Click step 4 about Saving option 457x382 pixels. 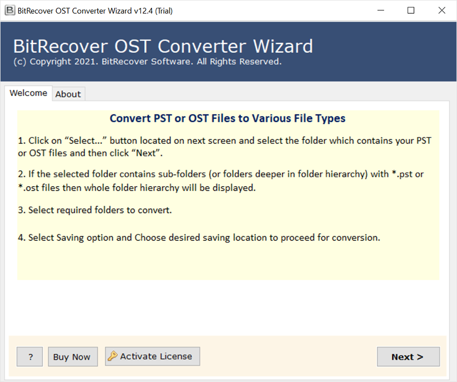199,238
